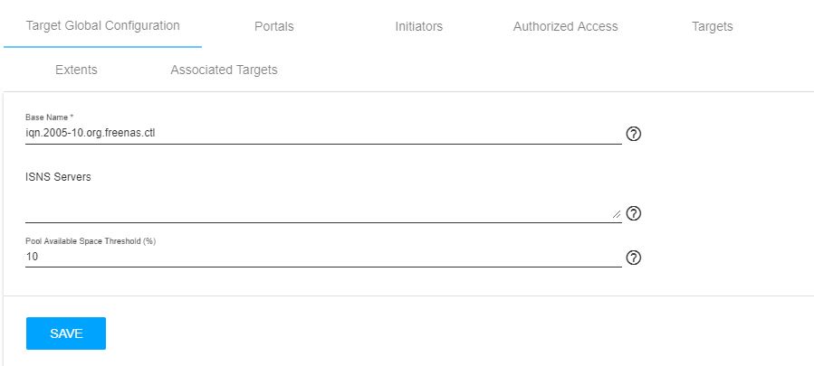View the Extents tab

76,70
